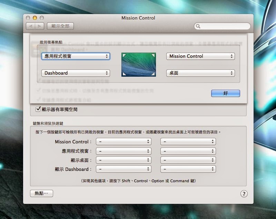276x219 pixels.
Task: Click the yellow minimize window button
Action: 35,18
